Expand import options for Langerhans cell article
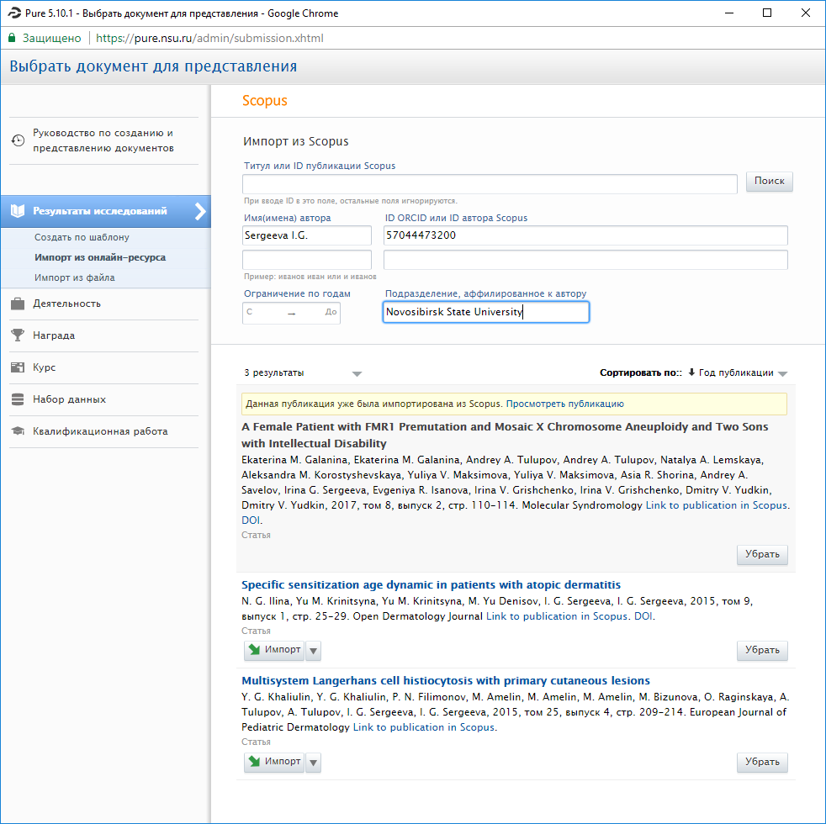 pyautogui.click(x=314, y=763)
